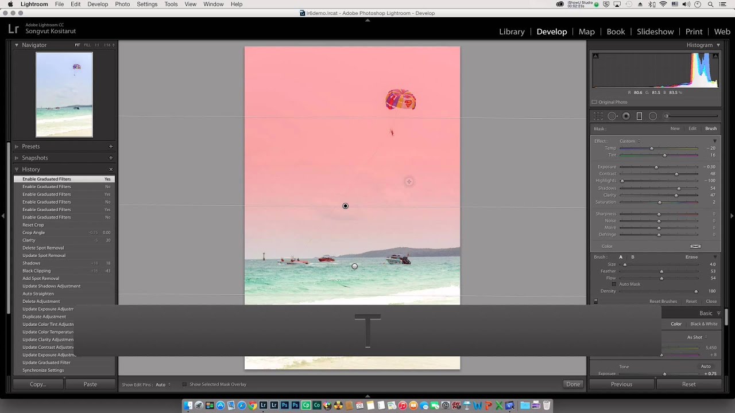Enable Show Selected Mask Overlay checkbox

tap(184, 384)
